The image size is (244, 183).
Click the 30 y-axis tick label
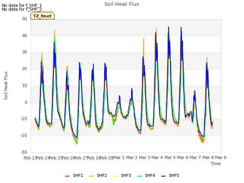[x=24, y=52]
